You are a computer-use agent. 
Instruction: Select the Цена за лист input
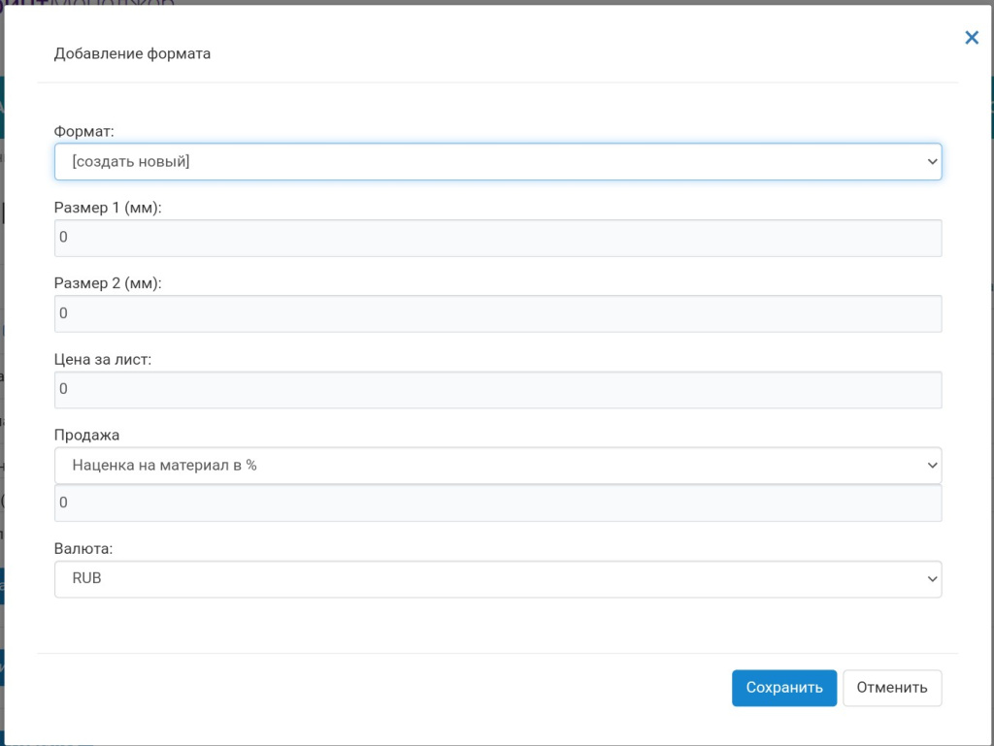tap(497, 389)
